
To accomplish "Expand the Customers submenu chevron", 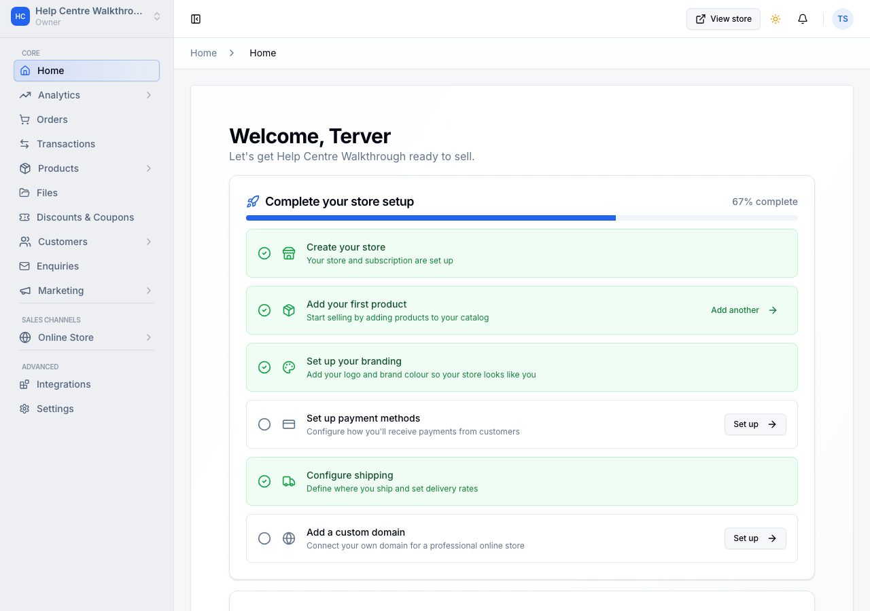I will click(148, 242).
